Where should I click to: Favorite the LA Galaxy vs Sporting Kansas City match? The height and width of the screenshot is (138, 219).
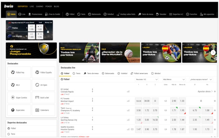pos(215,120)
